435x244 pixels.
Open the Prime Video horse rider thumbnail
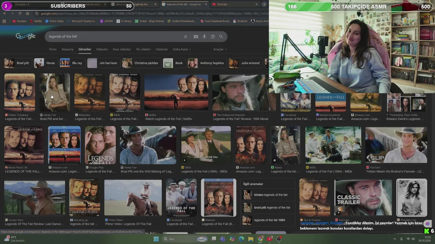(x=133, y=198)
